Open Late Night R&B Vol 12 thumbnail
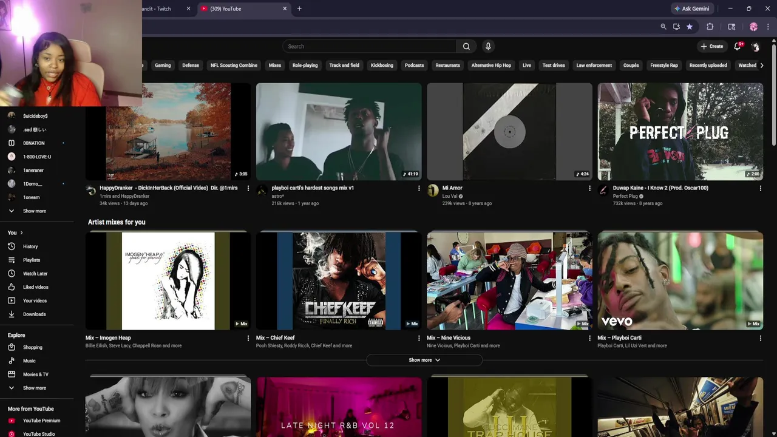777x437 pixels. (339, 407)
